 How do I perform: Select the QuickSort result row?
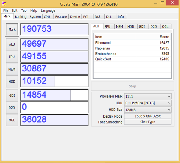point(132,59)
